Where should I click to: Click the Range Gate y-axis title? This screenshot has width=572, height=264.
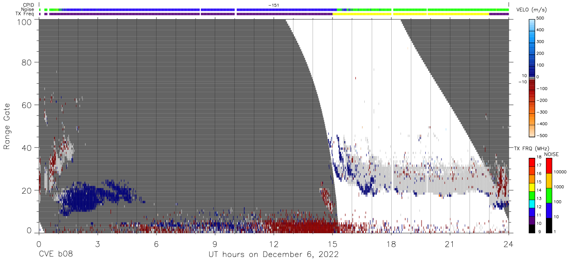(x=7, y=126)
